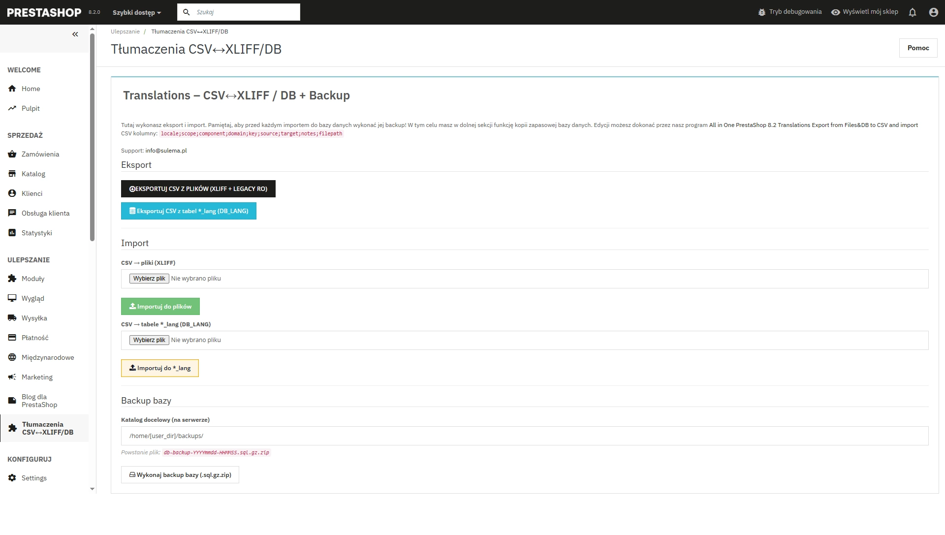Click the down chevron below the sidebar menu
Screen dimensions: 945x535
[x=92, y=489]
